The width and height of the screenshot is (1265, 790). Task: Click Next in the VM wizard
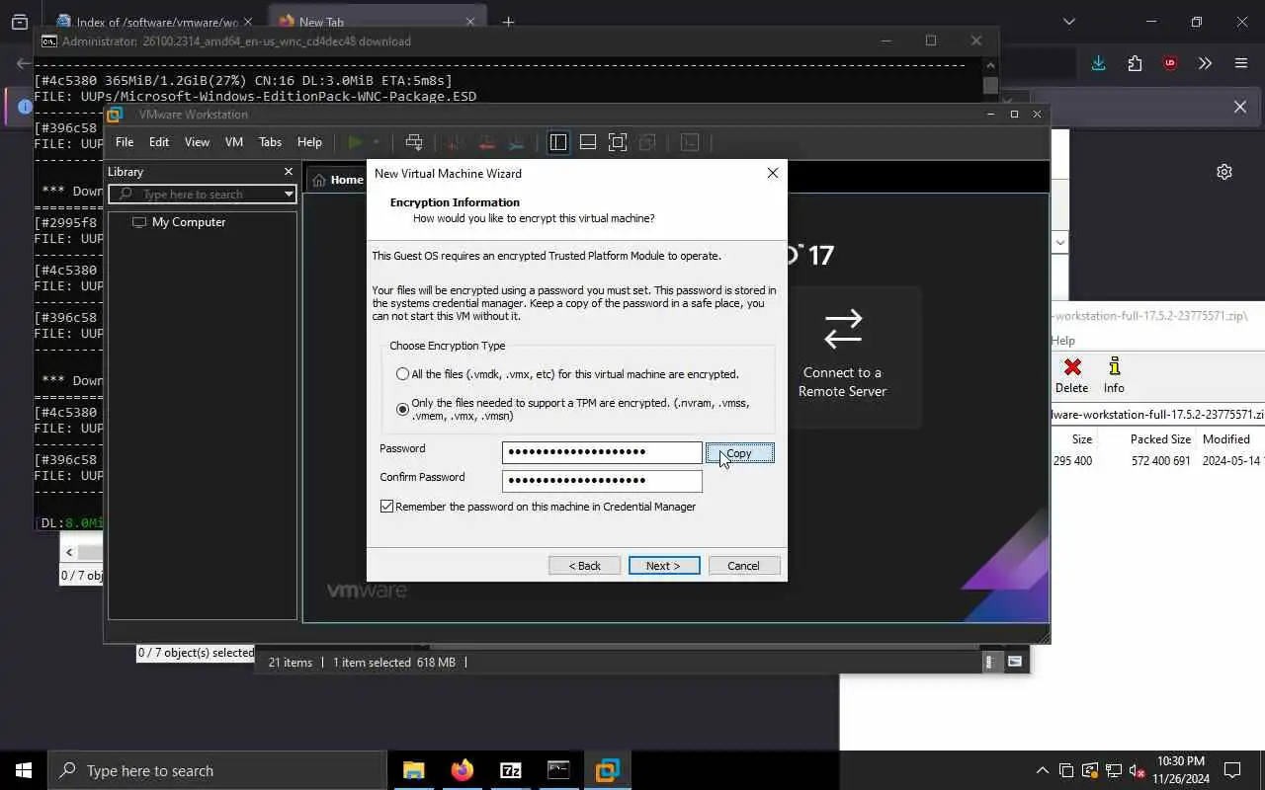[x=664, y=566]
